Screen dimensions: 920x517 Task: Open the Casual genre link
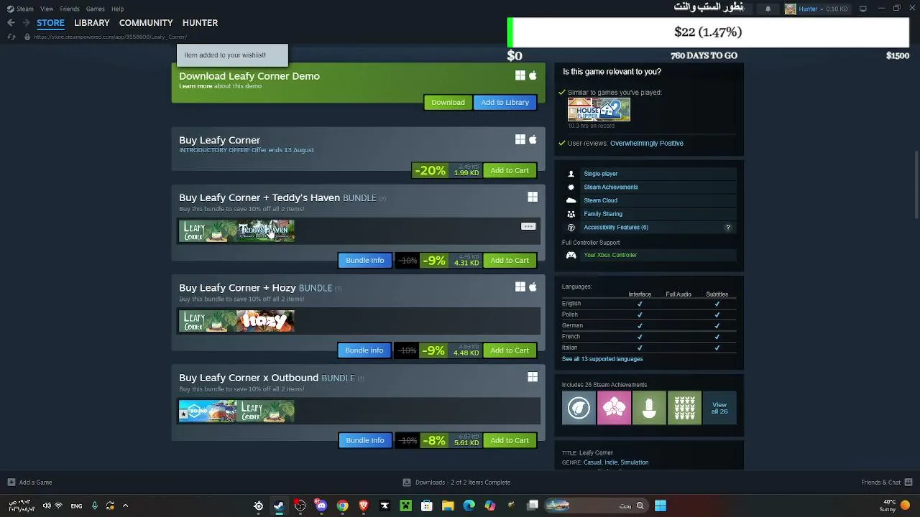click(x=592, y=462)
